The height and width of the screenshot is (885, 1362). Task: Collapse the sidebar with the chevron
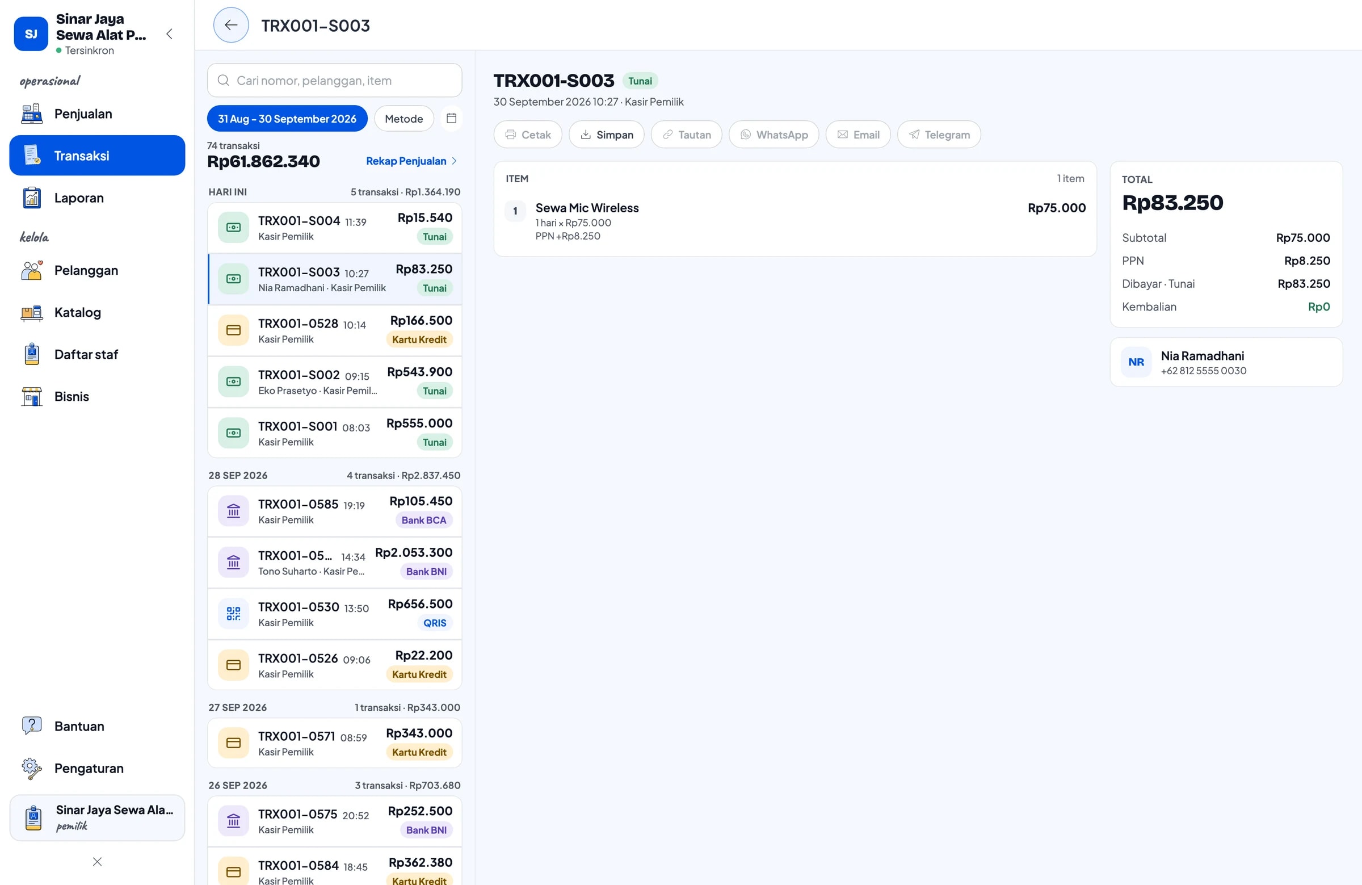click(x=169, y=33)
